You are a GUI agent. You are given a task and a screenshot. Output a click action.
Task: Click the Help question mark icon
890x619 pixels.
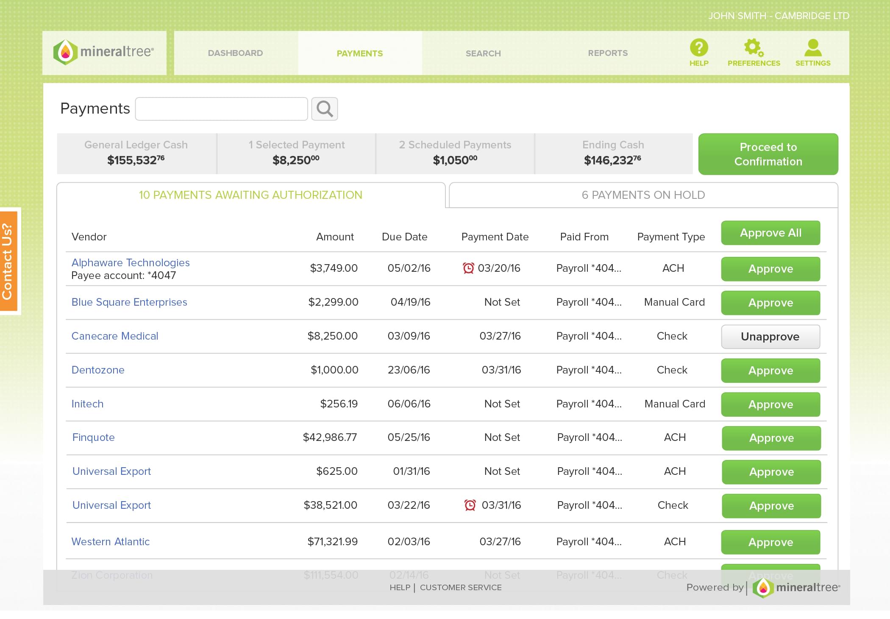(x=699, y=47)
